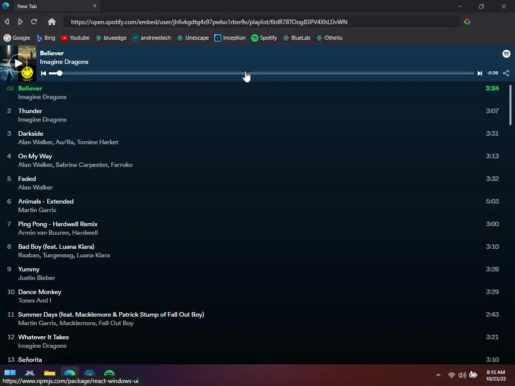The image size is (515, 386).
Task: Click the browser back arrow
Action: (7, 22)
